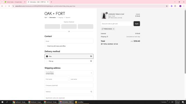Image resolution: width=186 pixels, height=104 pixels.
Task: Click the Email input field
Action: (x=69, y=41)
